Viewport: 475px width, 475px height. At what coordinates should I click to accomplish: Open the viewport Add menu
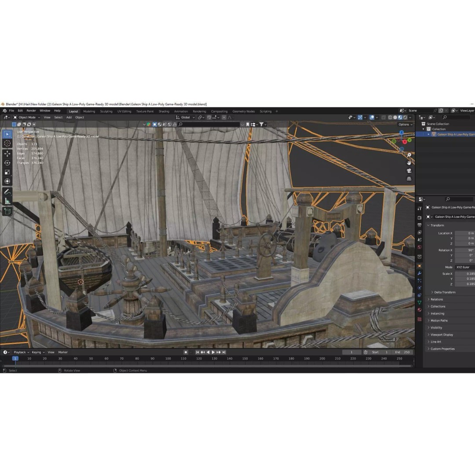69,117
